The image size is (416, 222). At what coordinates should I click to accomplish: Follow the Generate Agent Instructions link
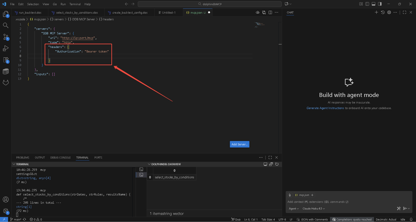pyautogui.click(x=325, y=108)
